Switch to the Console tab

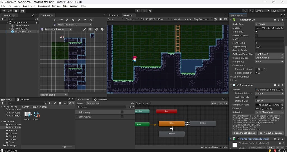pos(23,99)
